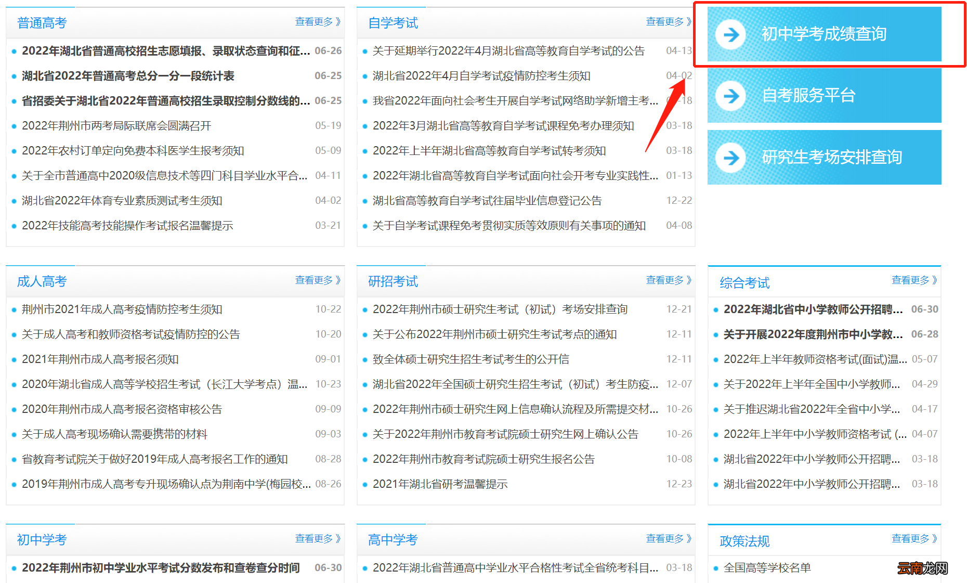Open 湖北省2022年4月自学考试疫情防控考生须知 link
Screen dimensions: 967x583
pyautogui.click(x=481, y=76)
